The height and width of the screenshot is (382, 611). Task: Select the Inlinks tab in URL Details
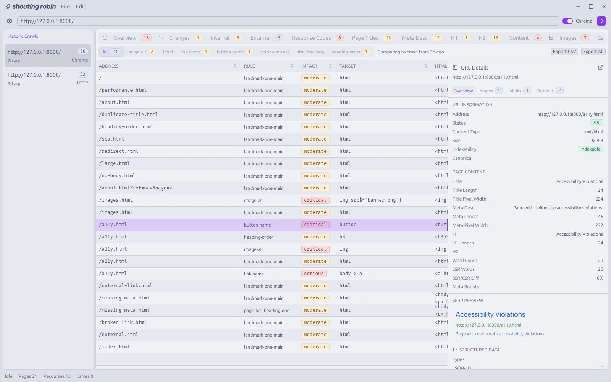(x=519, y=91)
